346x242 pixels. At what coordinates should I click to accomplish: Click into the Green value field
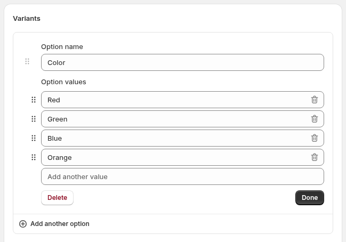[x=182, y=119]
